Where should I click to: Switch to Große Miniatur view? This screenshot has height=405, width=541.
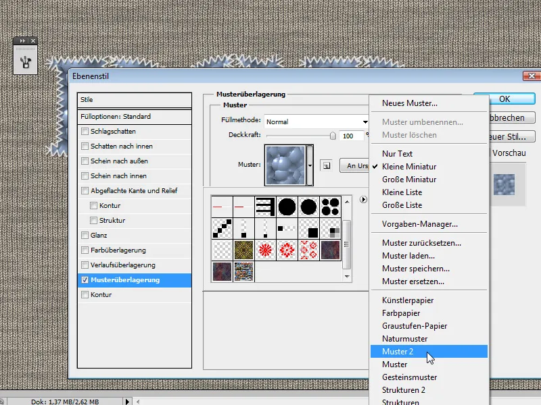pos(409,180)
